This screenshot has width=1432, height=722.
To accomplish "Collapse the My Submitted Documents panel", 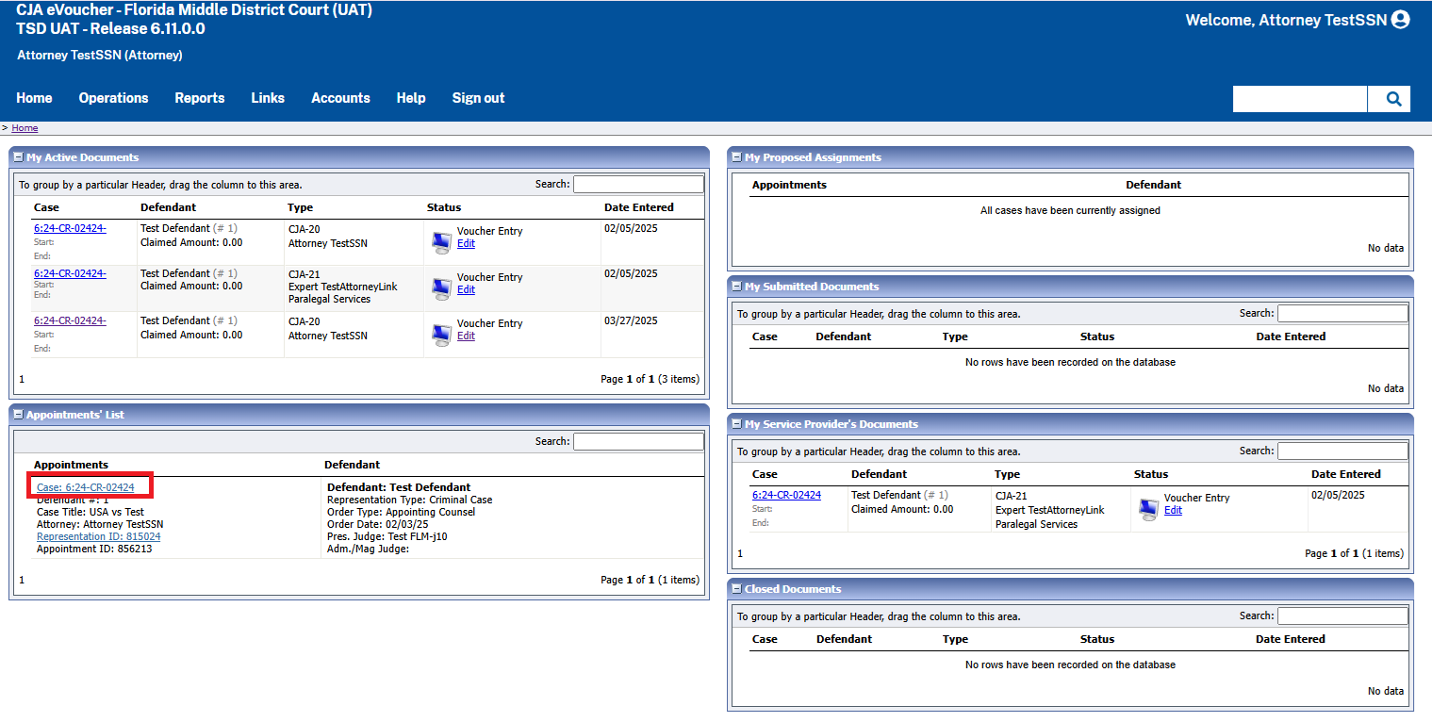I will click(736, 287).
